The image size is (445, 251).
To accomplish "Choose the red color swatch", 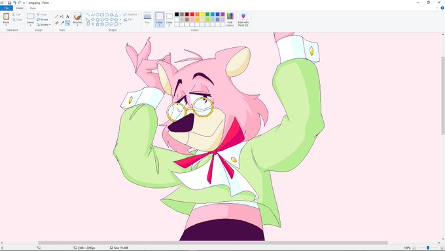I will 192,14.
